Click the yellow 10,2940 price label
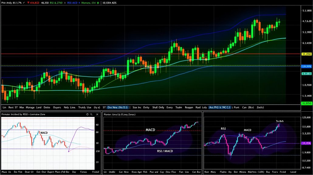Screen dimensions: 313x175 point(306,54)
